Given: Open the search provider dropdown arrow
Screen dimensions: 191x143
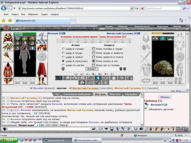Looking at the screenshot, I should [x=188, y=8].
